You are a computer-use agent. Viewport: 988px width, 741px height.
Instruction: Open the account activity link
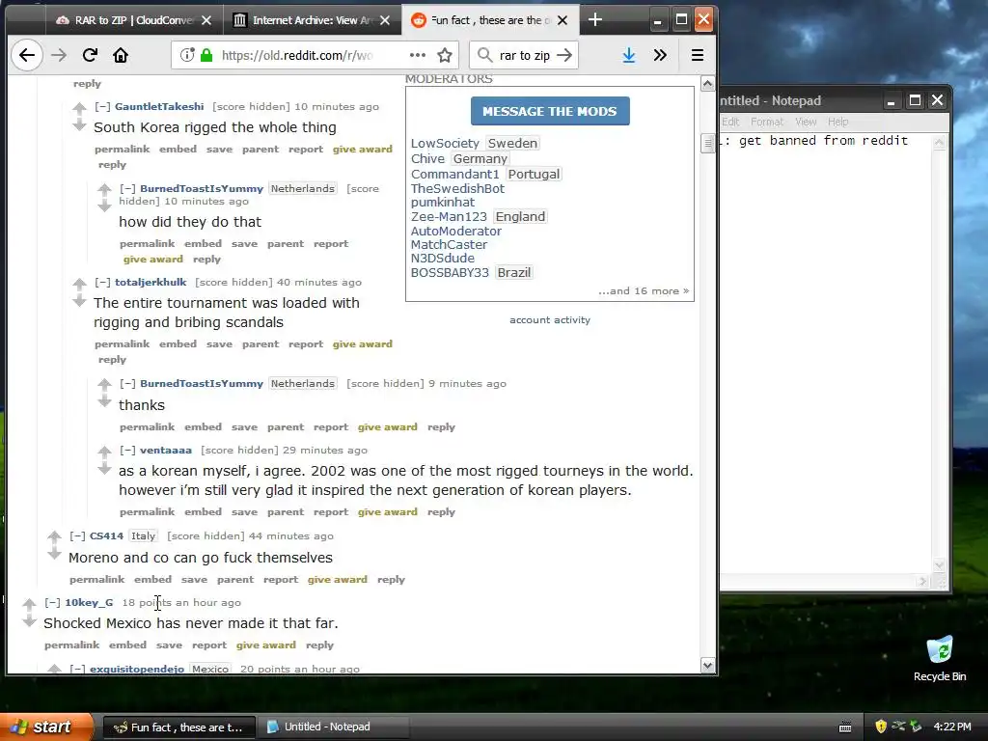(x=550, y=320)
